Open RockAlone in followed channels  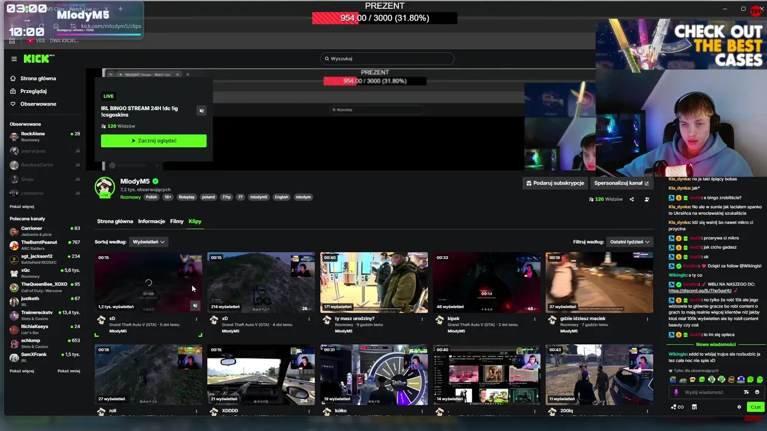45,136
